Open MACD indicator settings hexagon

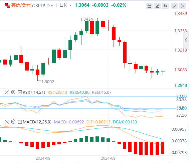tap(13, 122)
